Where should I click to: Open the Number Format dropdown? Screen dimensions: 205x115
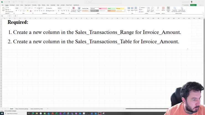(x=69, y=8)
